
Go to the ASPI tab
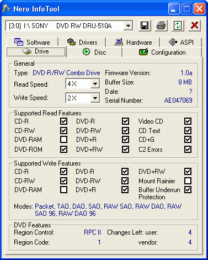pyautogui.click(x=181, y=43)
